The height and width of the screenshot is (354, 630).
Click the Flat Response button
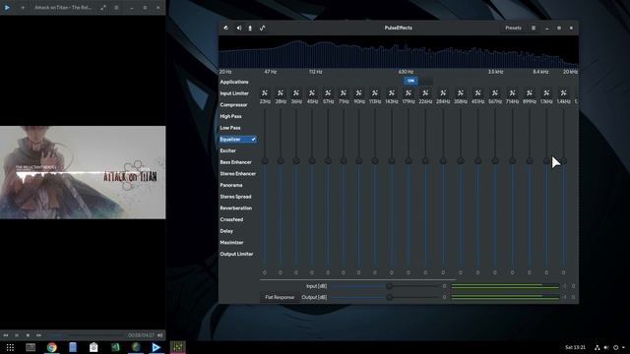280,297
